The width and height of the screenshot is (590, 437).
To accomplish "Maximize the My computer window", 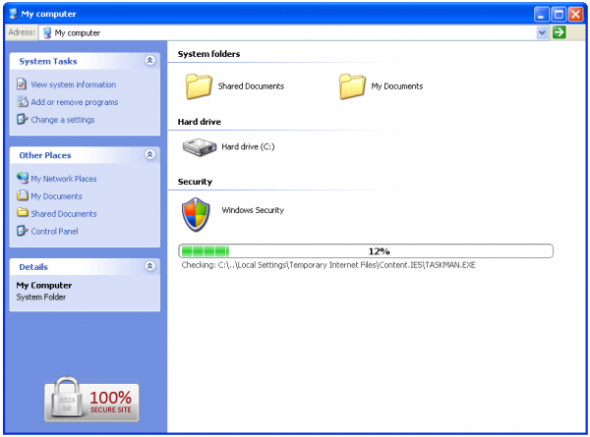I will 559,15.
